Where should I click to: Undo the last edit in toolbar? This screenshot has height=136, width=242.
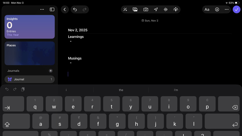[x=75, y=9]
